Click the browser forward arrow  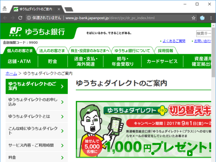tap(15, 18)
